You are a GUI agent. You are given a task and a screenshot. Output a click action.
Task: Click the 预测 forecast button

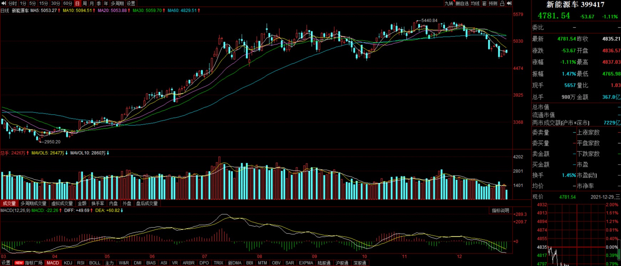(x=493, y=3)
